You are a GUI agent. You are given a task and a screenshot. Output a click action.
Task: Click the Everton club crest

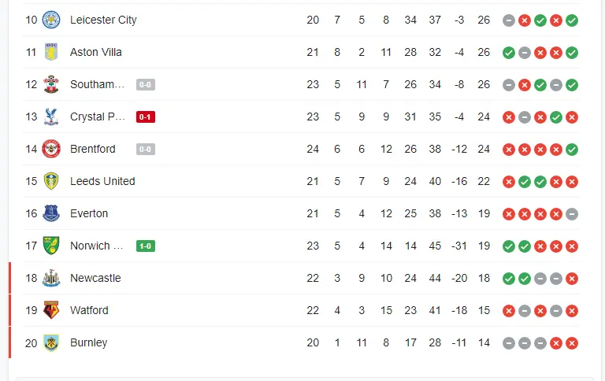click(51, 213)
